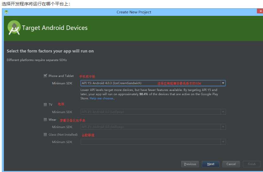
Task: Proceed with the Next button
Action: point(211,164)
